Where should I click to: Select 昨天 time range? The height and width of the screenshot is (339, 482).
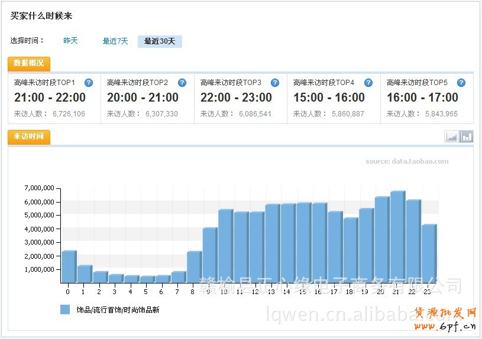(x=70, y=41)
